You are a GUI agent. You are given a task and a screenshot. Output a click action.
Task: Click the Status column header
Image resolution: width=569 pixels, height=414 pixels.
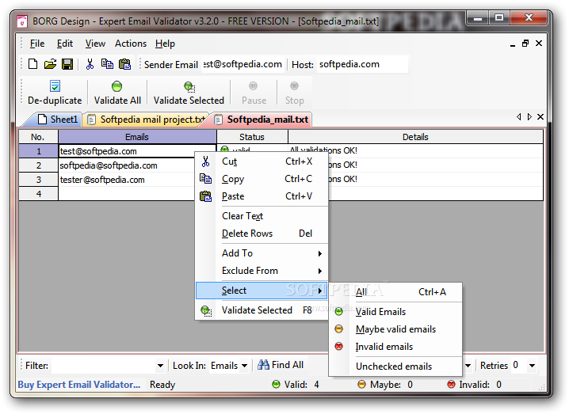pos(252,137)
